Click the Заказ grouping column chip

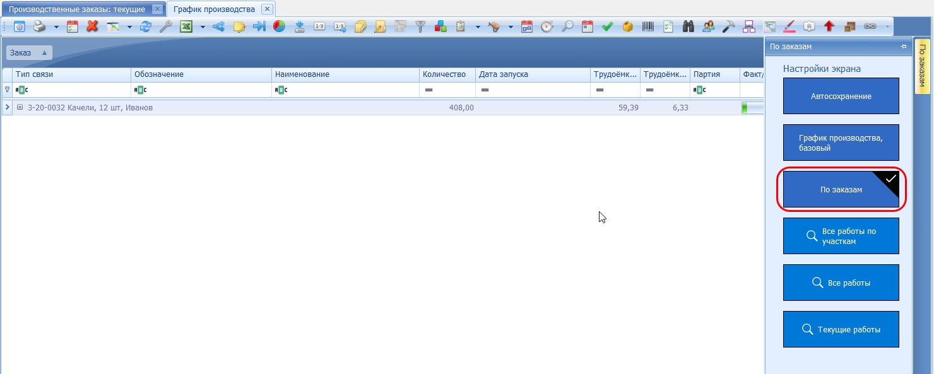pos(29,53)
